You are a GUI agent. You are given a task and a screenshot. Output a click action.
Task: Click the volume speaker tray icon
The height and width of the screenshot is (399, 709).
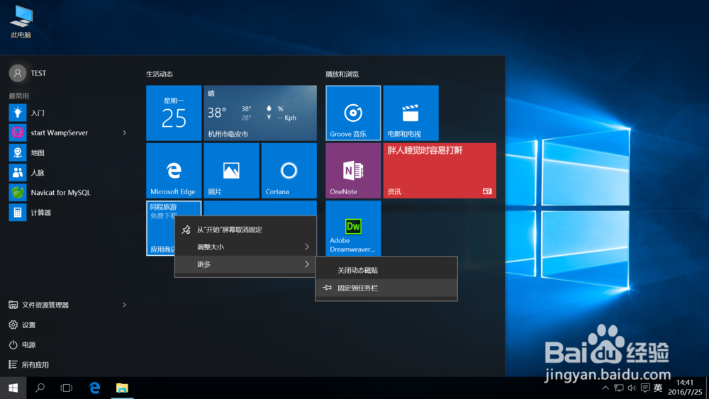pyautogui.click(x=632, y=388)
